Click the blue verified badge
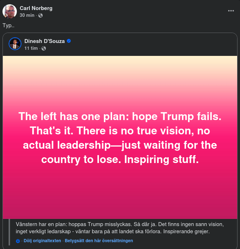240x249 pixels. point(69,41)
